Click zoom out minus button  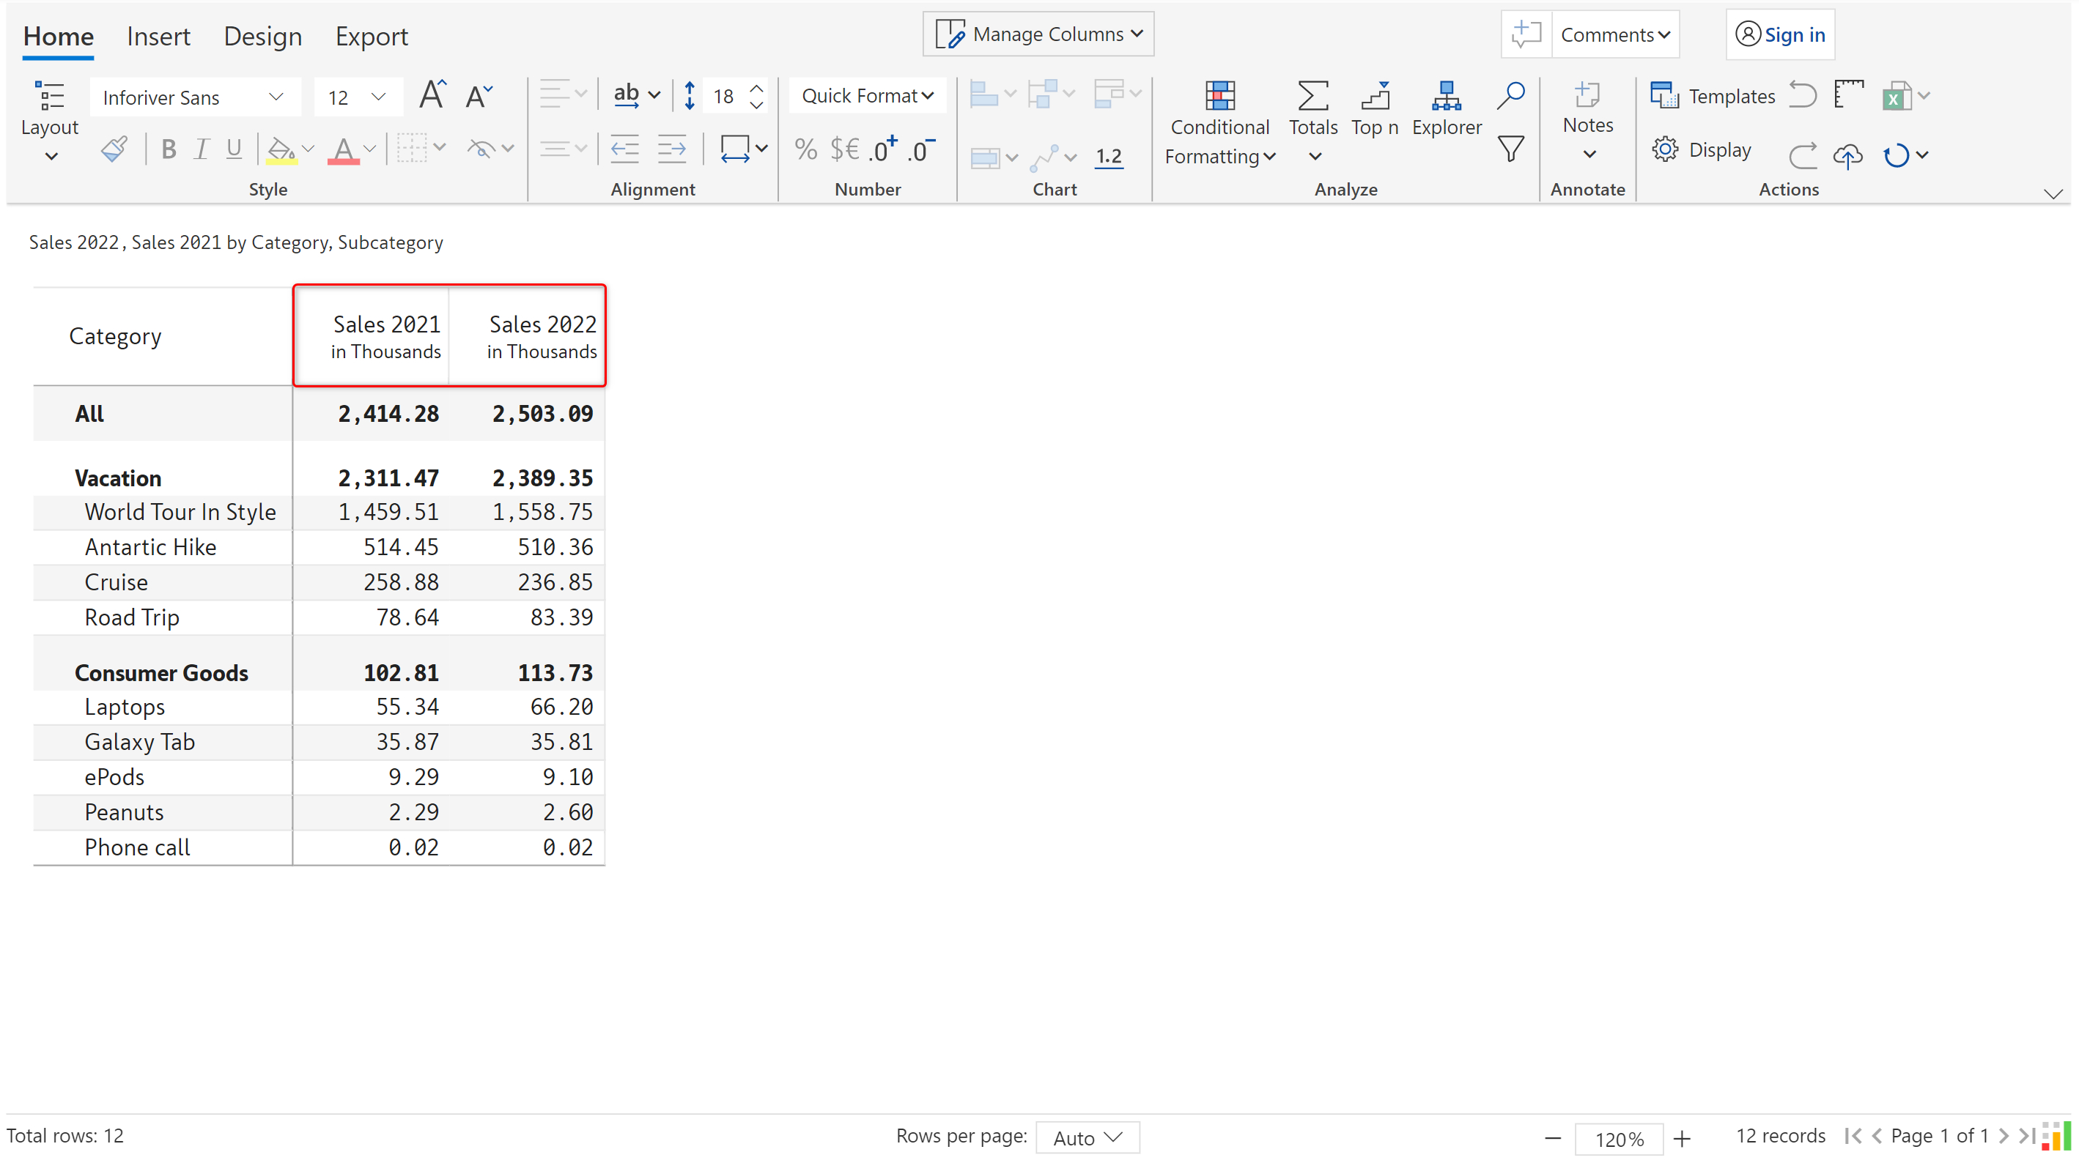tap(1552, 1138)
